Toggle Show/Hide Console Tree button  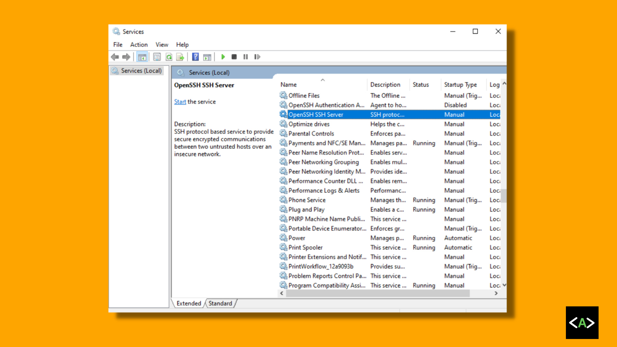(x=142, y=57)
